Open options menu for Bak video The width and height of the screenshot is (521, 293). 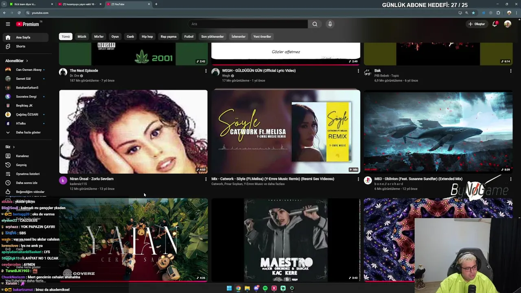tap(510, 71)
